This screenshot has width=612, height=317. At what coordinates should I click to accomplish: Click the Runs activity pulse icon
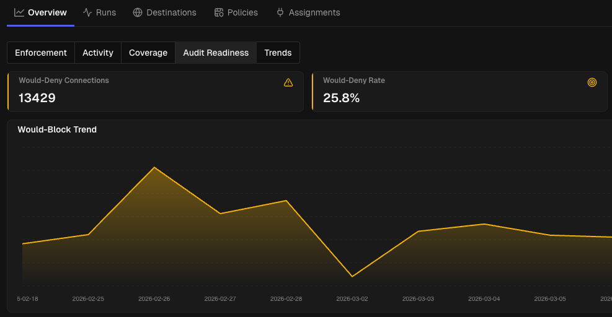[x=87, y=12]
